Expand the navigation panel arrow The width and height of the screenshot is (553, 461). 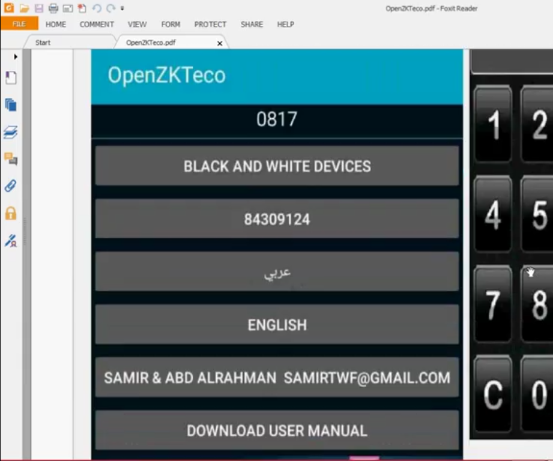[16, 56]
